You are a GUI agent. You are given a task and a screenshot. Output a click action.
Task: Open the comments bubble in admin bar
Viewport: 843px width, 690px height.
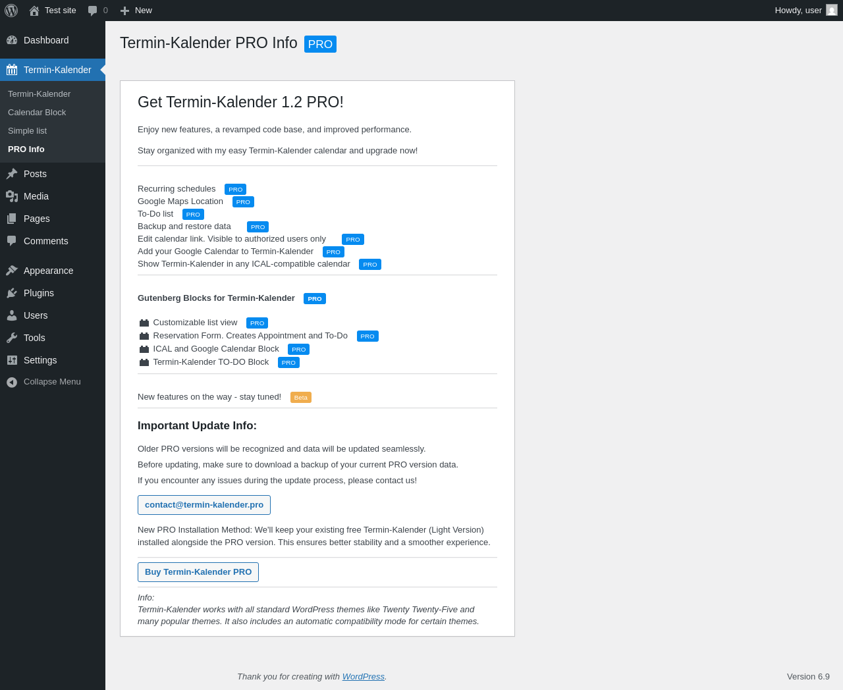tap(93, 11)
